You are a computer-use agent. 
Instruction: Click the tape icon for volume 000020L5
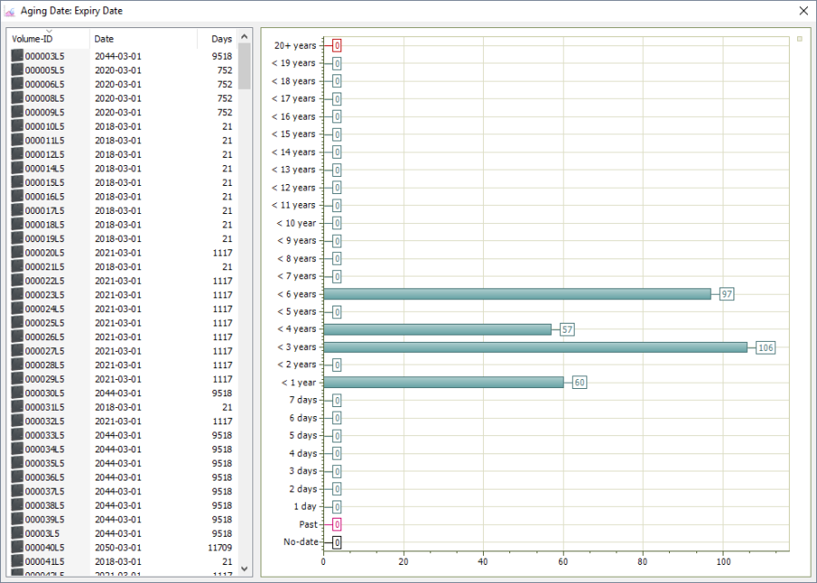17,253
